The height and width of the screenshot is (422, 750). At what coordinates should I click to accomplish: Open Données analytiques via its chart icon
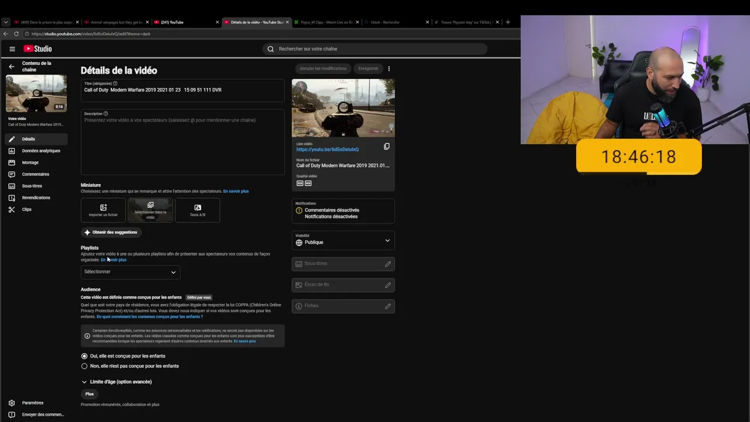coord(11,151)
